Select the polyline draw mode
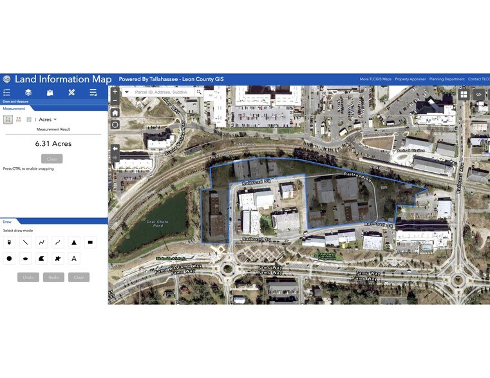 click(42, 242)
